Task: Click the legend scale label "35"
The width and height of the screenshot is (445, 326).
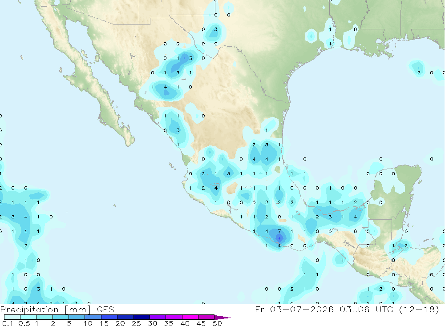Action: point(169,323)
